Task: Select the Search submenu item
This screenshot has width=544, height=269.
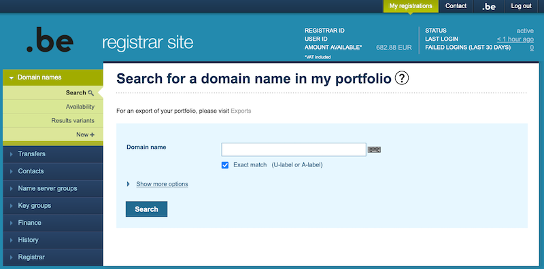Action: pos(53,92)
